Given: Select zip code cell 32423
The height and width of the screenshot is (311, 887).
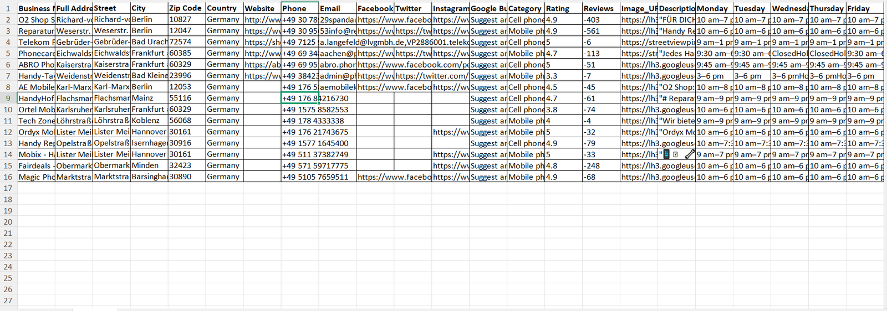Looking at the screenshot, I should (x=187, y=165).
